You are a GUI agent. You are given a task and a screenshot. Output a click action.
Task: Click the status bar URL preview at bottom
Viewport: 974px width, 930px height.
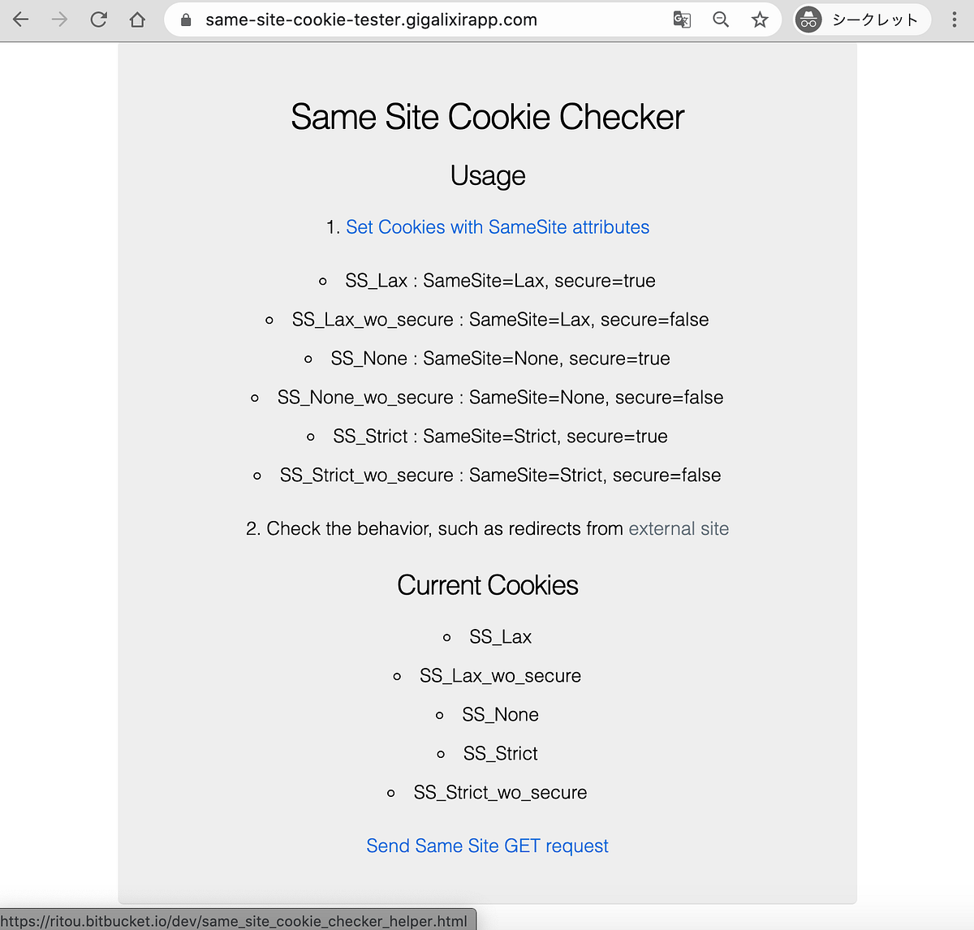click(x=237, y=921)
